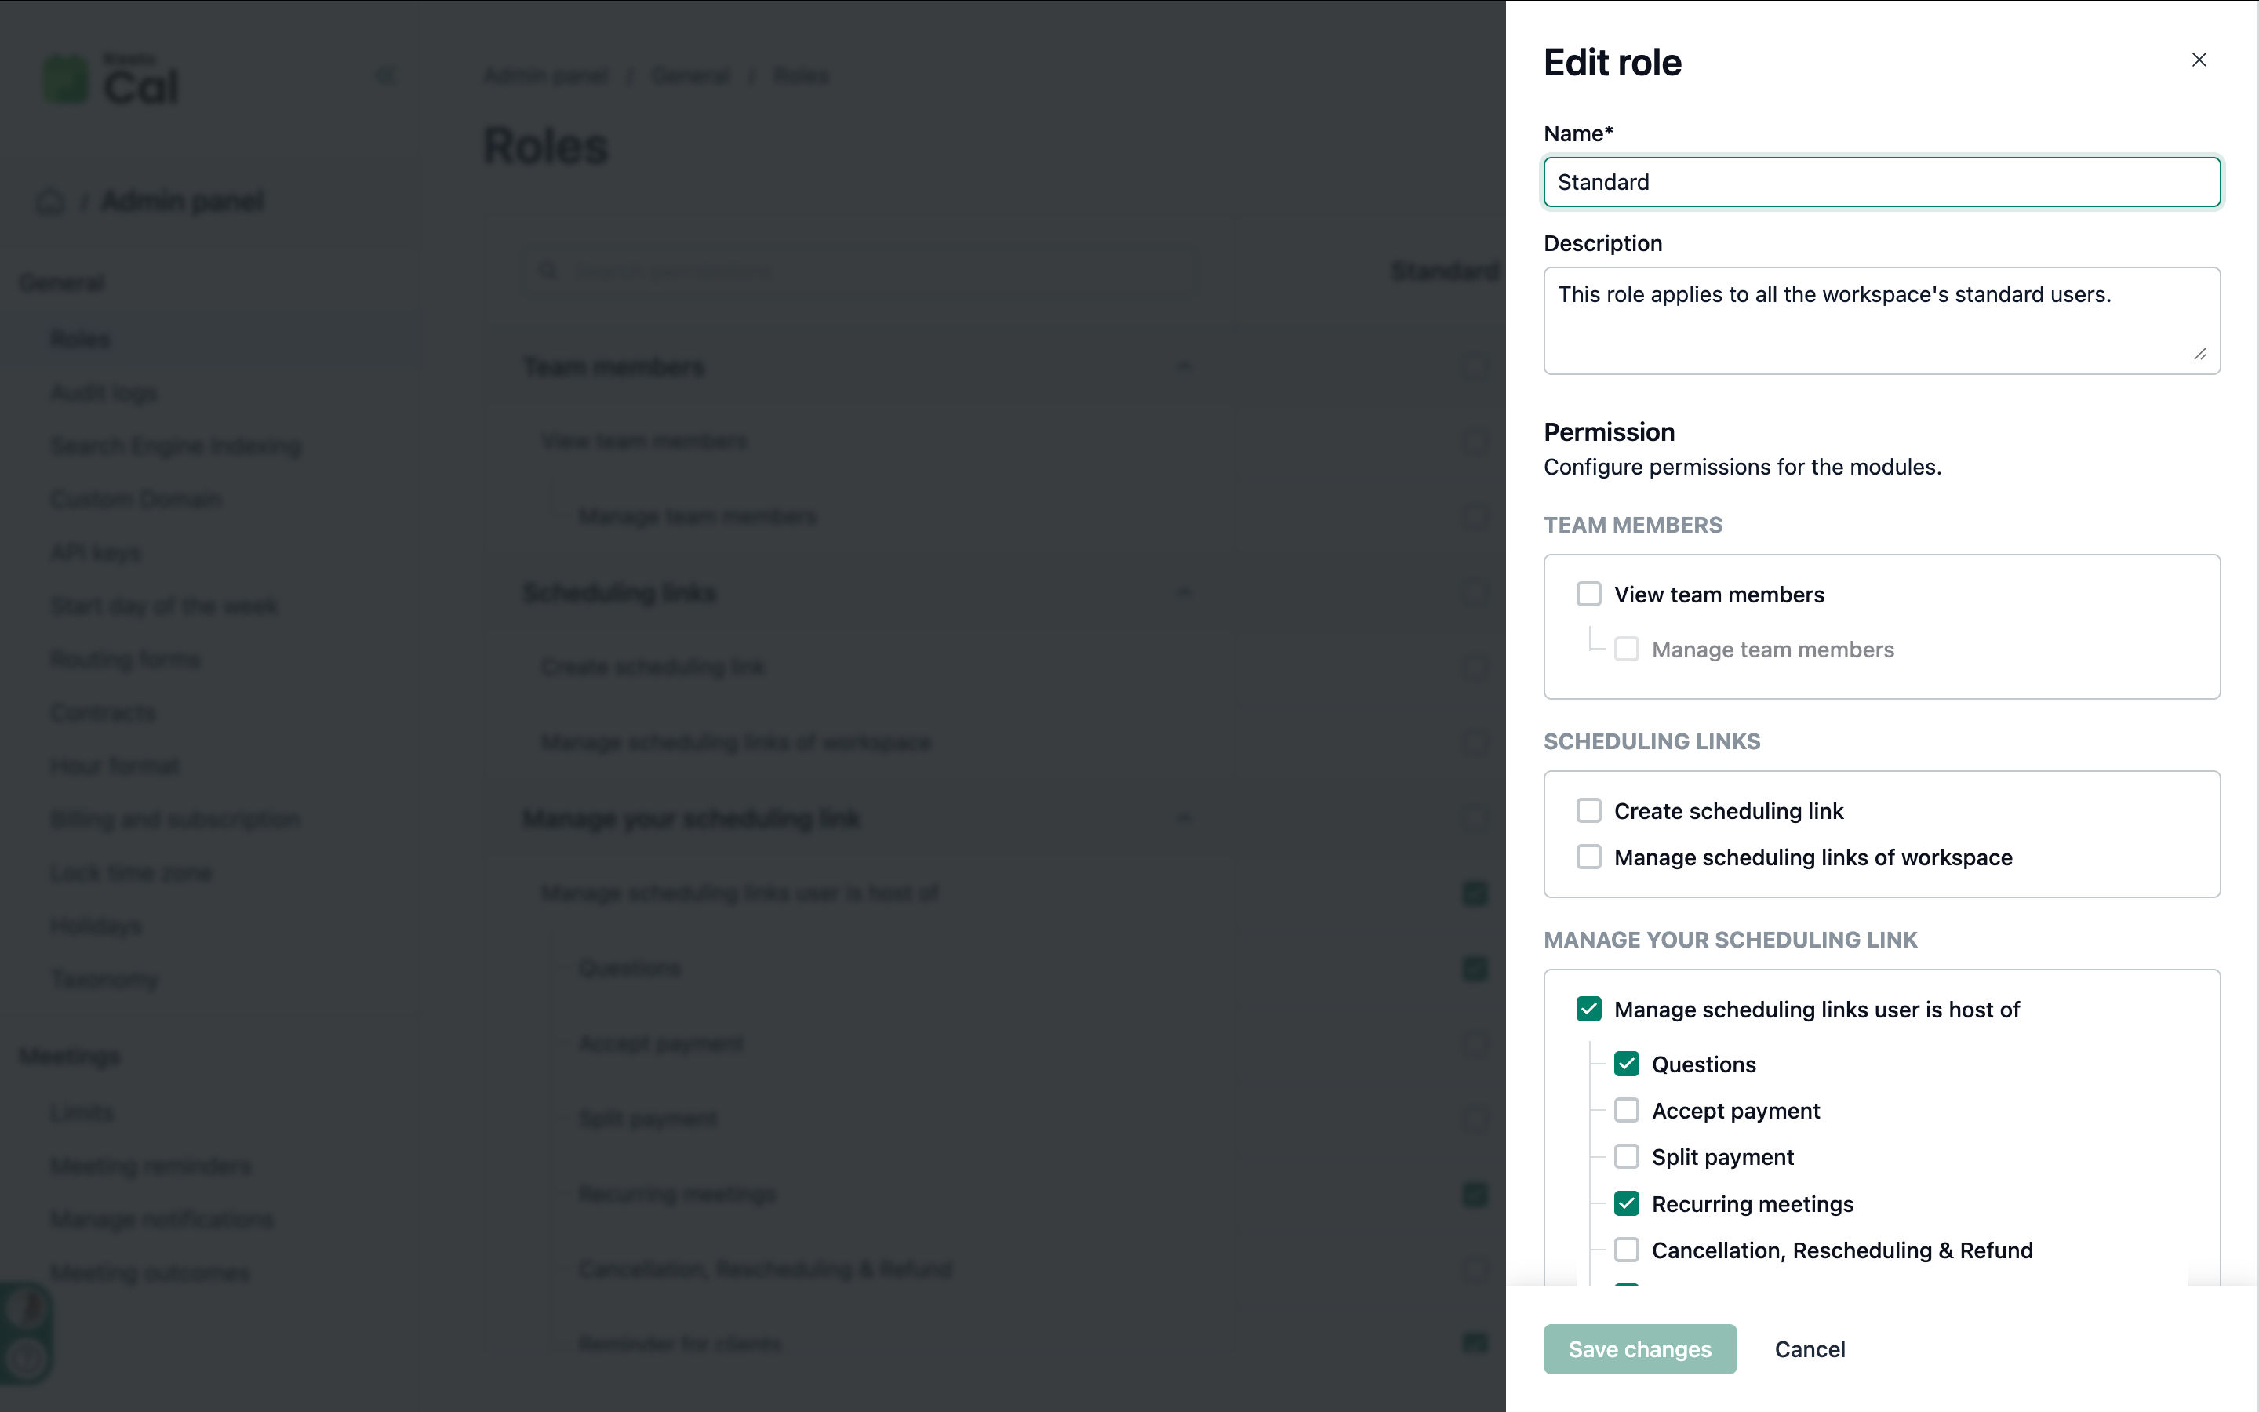The width and height of the screenshot is (2259, 1412).
Task: Check Create scheduling link permission
Action: click(1589, 810)
